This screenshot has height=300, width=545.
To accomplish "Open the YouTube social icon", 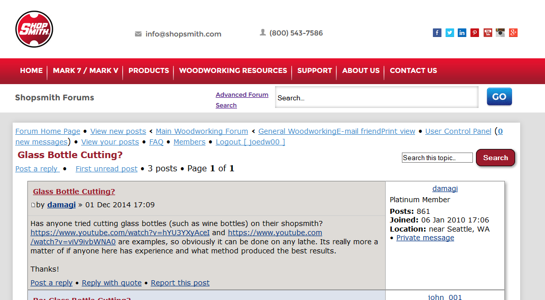I will click(x=488, y=32).
